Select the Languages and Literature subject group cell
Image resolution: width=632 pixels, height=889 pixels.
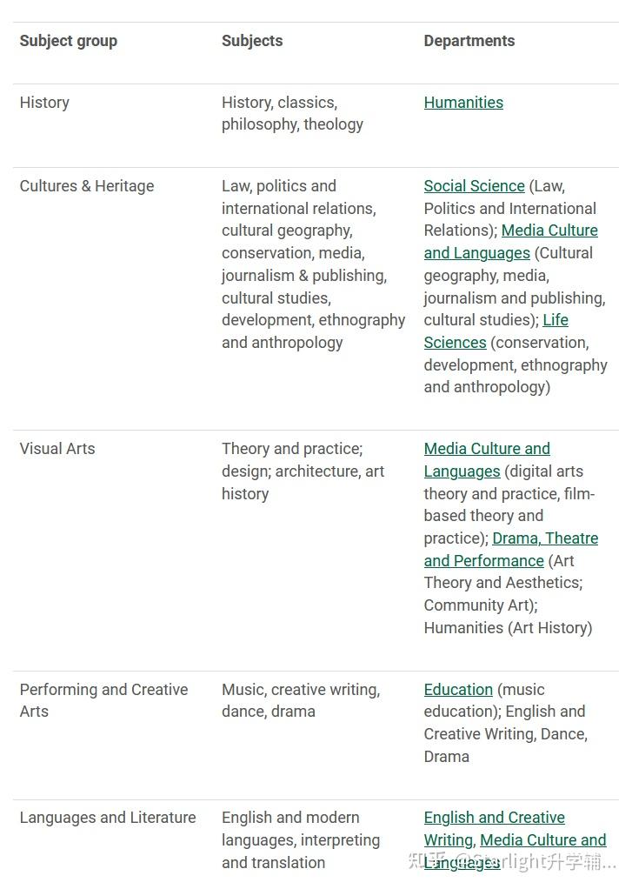pyautogui.click(x=108, y=818)
